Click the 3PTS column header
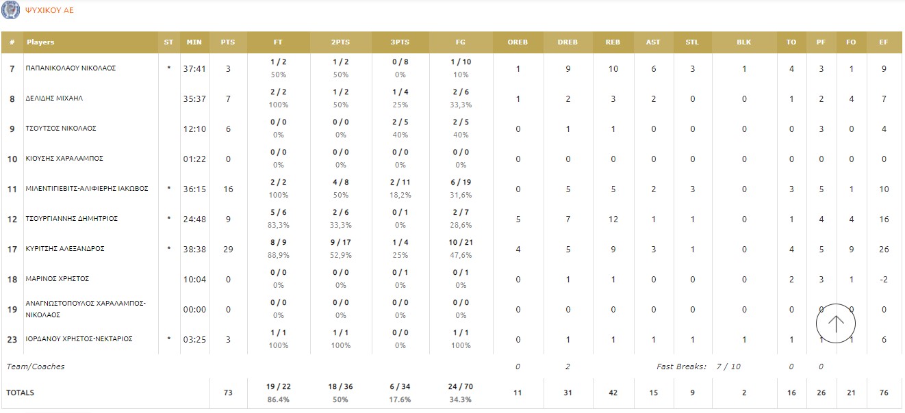905x413 pixels. [400, 42]
